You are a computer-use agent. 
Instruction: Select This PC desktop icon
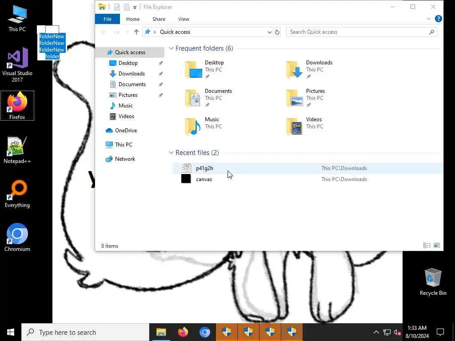[17, 18]
